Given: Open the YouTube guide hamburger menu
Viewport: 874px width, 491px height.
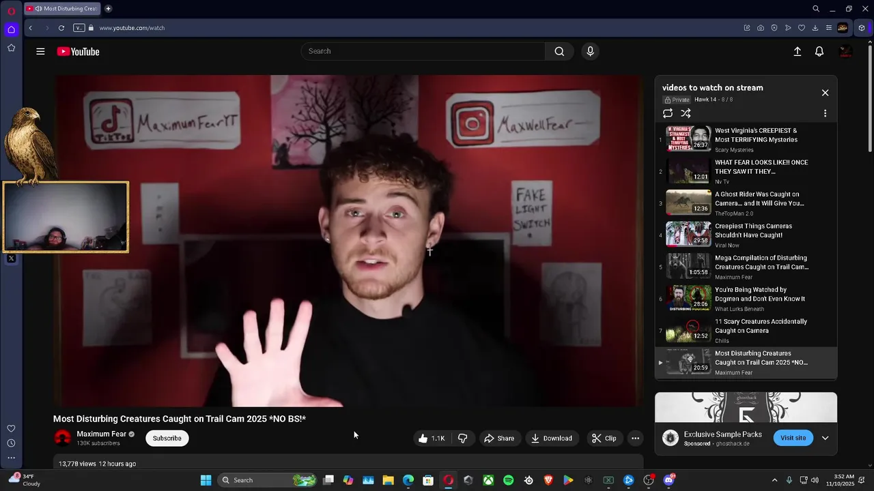Looking at the screenshot, I should coord(40,51).
